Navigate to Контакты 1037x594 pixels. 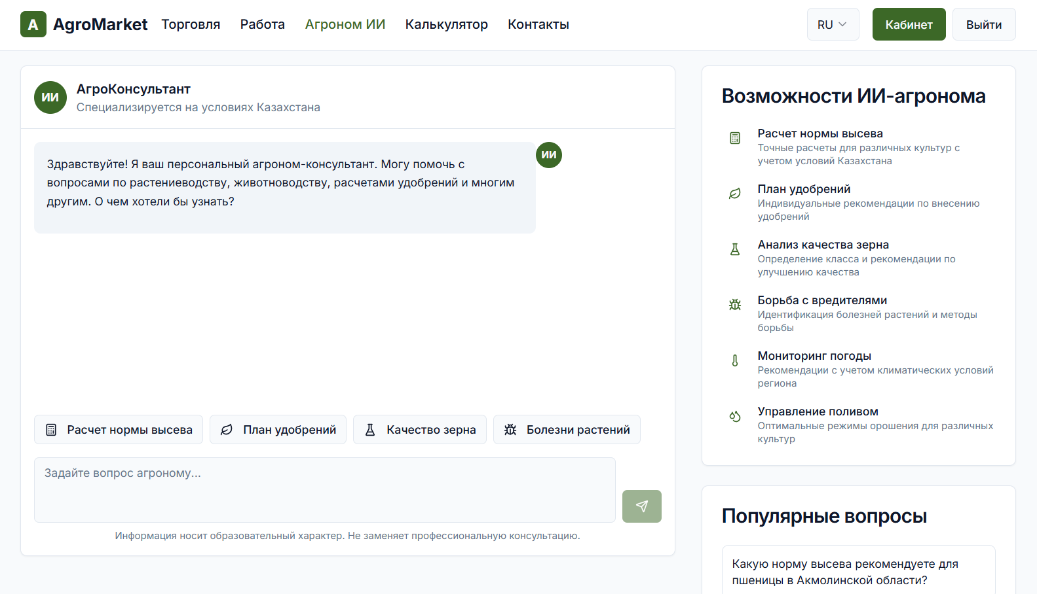[538, 24]
